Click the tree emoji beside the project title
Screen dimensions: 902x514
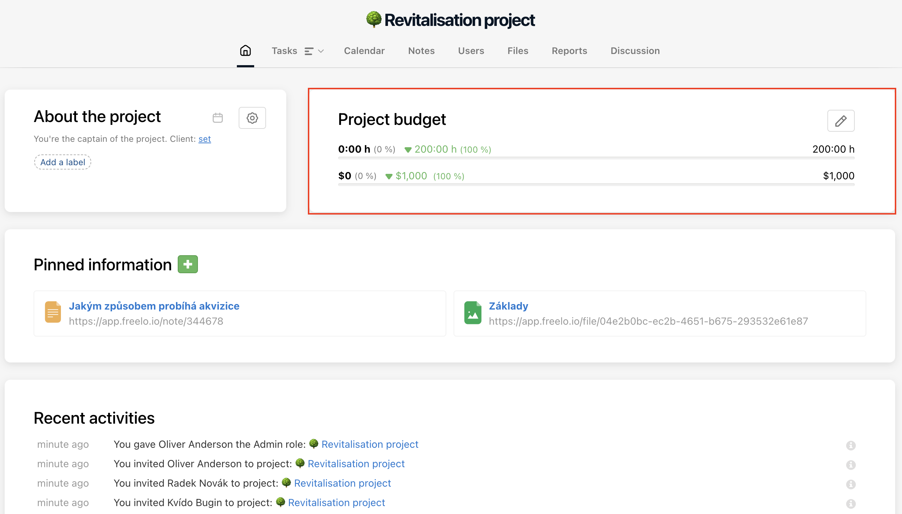click(374, 19)
